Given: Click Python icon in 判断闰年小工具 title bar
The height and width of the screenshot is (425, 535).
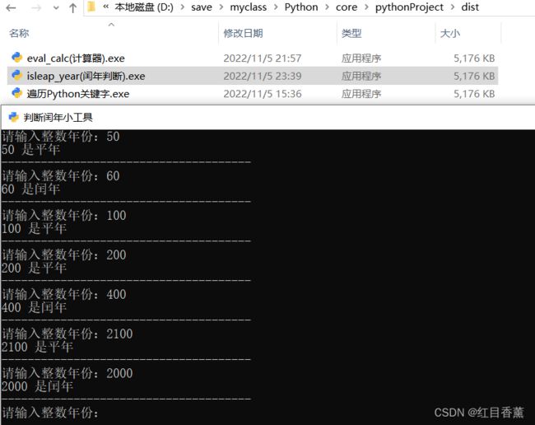Looking at the screenshot, I should tap(14, 118).
